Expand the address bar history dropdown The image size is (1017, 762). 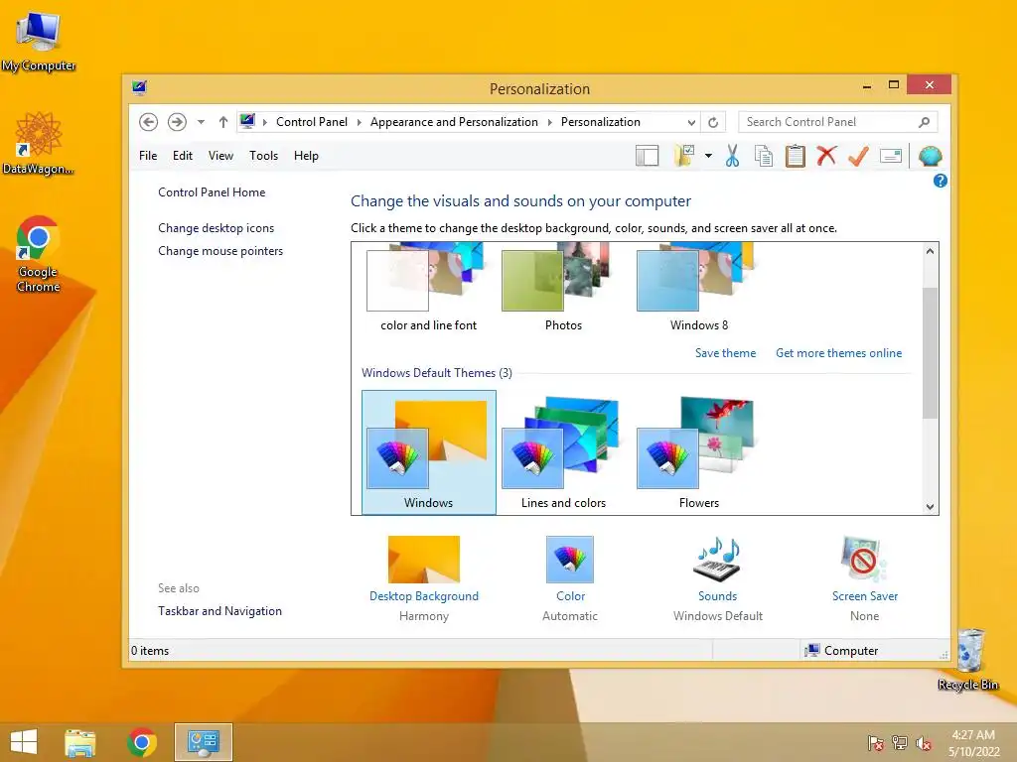point(691,122)
